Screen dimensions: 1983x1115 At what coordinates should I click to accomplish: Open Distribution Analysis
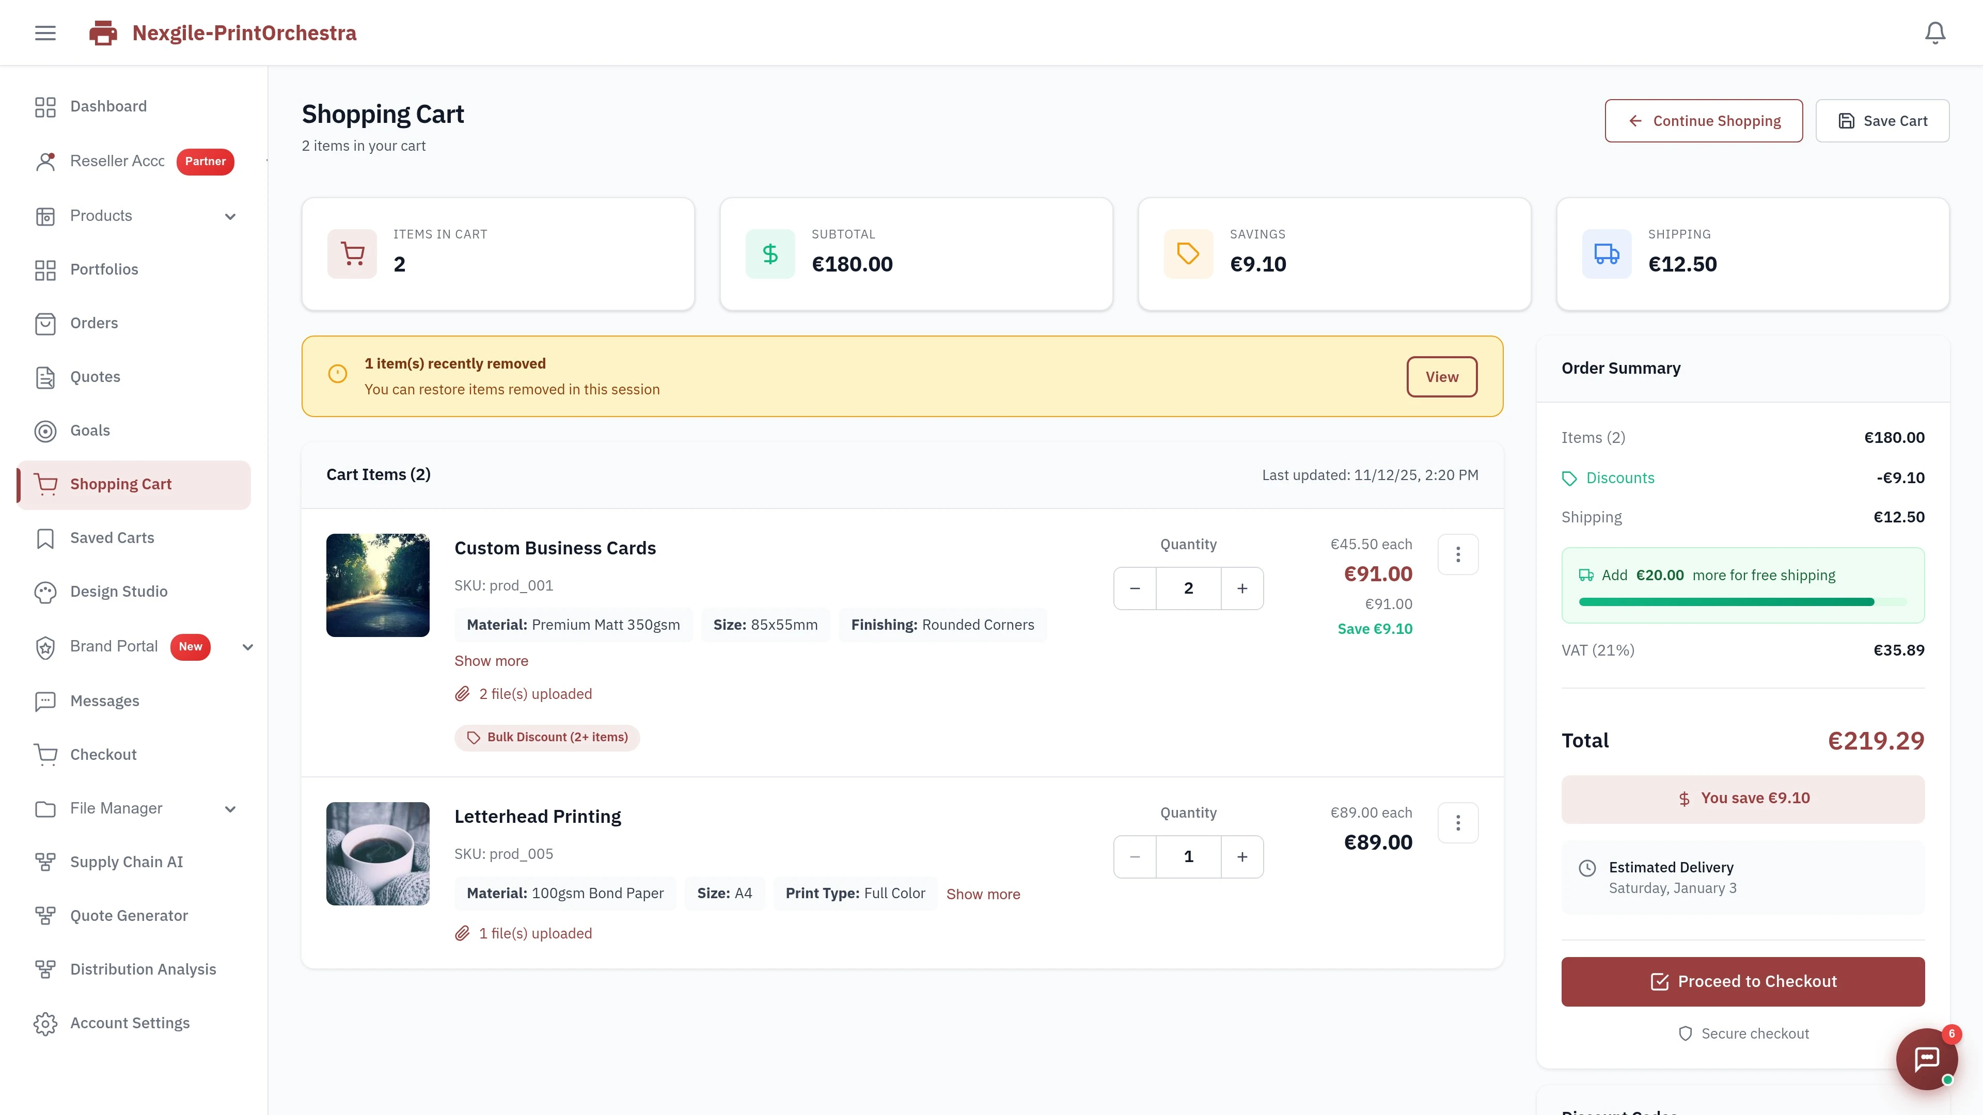143,969
